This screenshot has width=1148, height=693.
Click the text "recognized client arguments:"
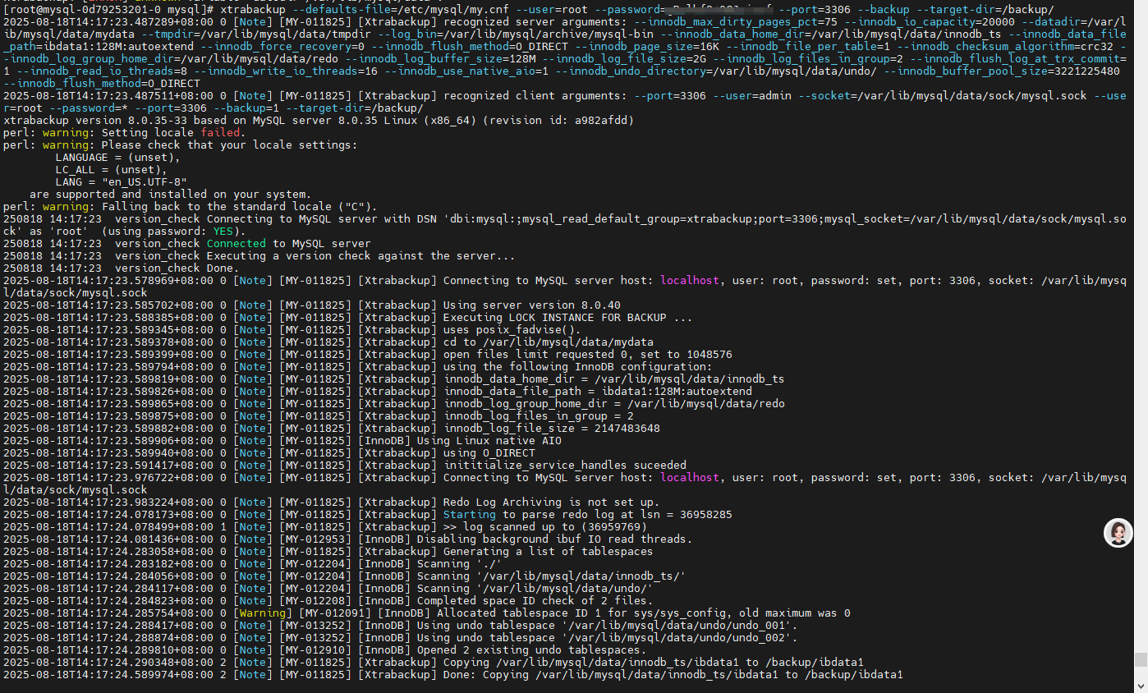coord(535,96)
